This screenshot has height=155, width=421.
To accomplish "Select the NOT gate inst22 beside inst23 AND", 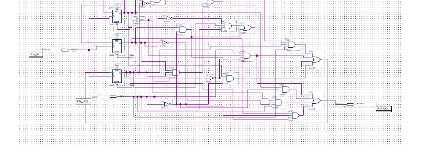I will coord(213,78).
